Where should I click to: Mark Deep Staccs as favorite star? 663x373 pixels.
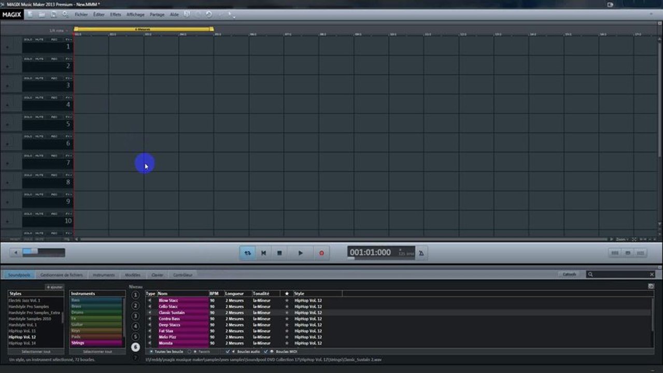coord(287,325)
